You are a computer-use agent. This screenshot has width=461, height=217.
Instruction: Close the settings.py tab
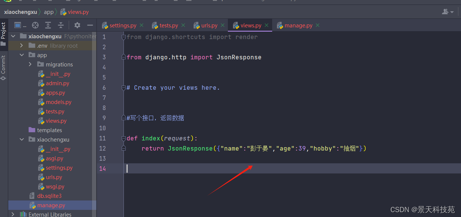(142, 26)
